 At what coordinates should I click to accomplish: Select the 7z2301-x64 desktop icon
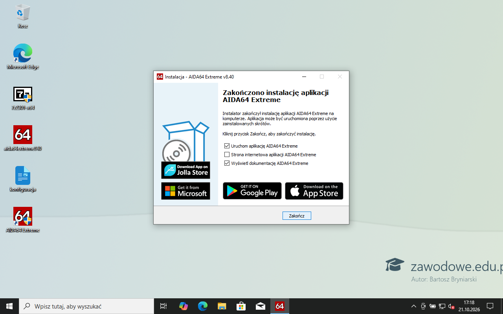(x=23, y=98)
